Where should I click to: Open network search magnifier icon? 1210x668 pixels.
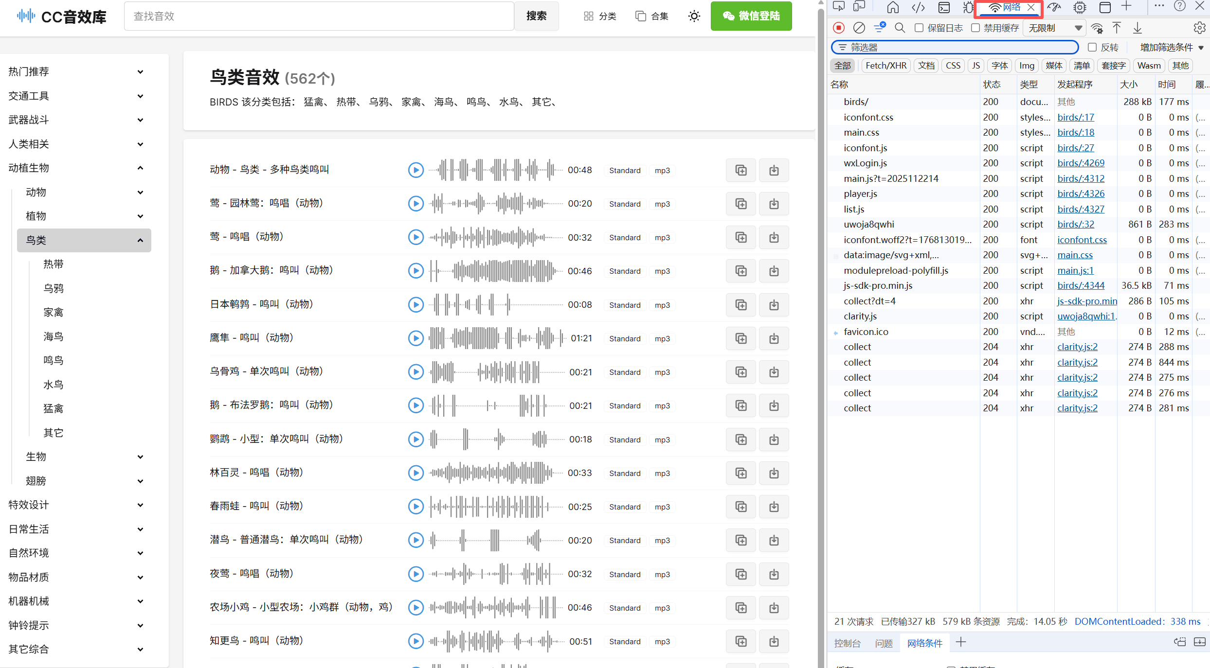point(900,28)
